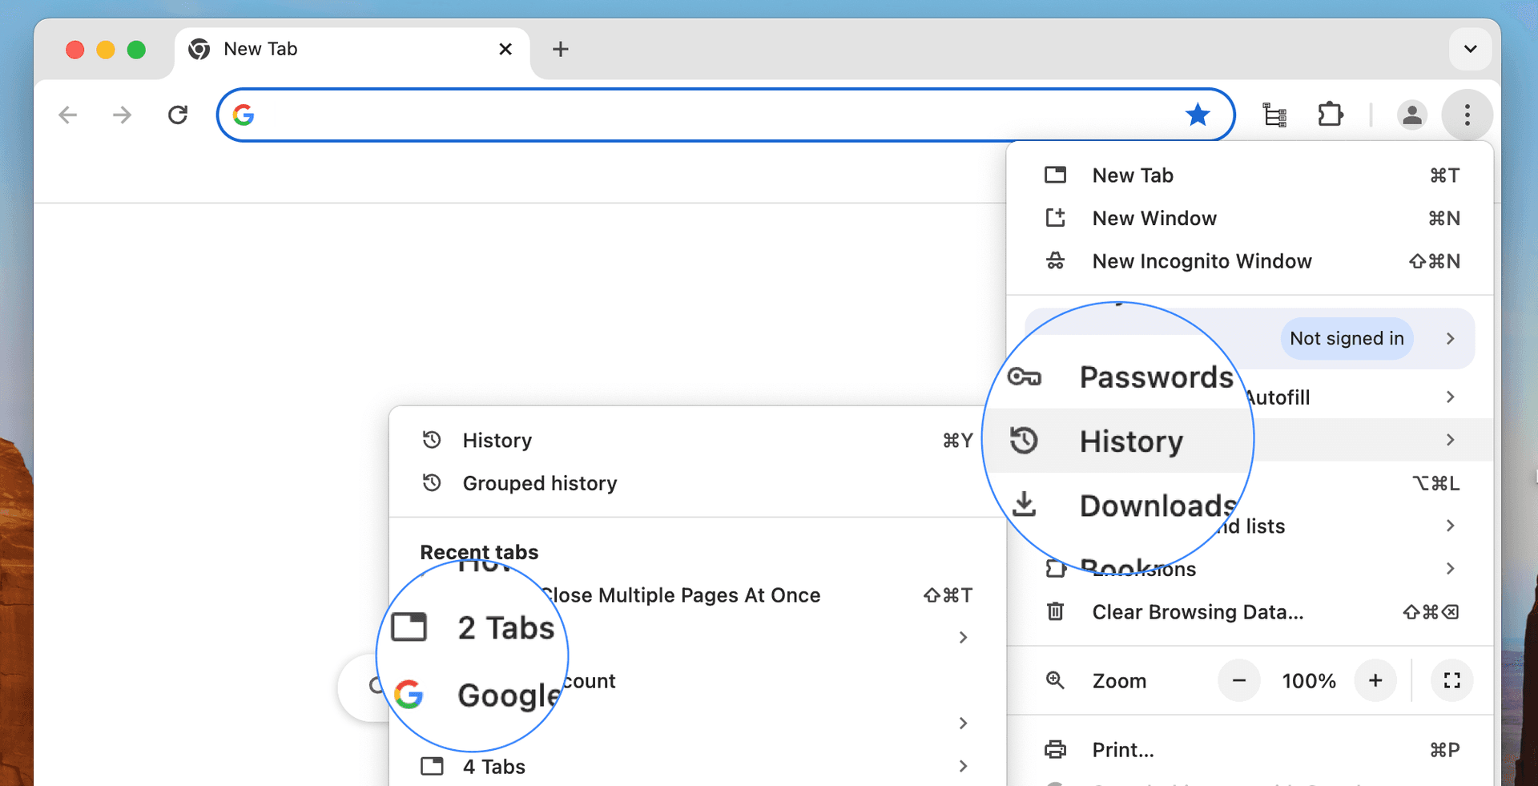This screenshot has width=1538, height=786.
Task: Bookmark this page via the star icon
Action: click(x=1198, y=115)
